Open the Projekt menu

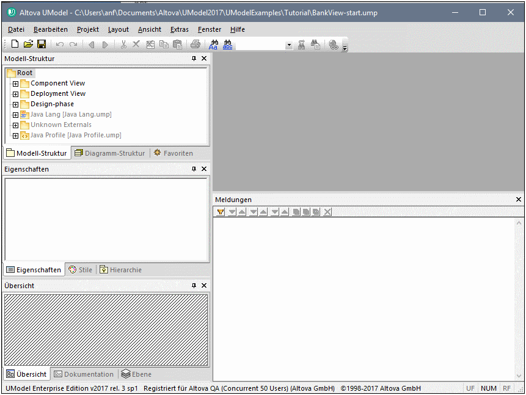[x=87, y=29]
